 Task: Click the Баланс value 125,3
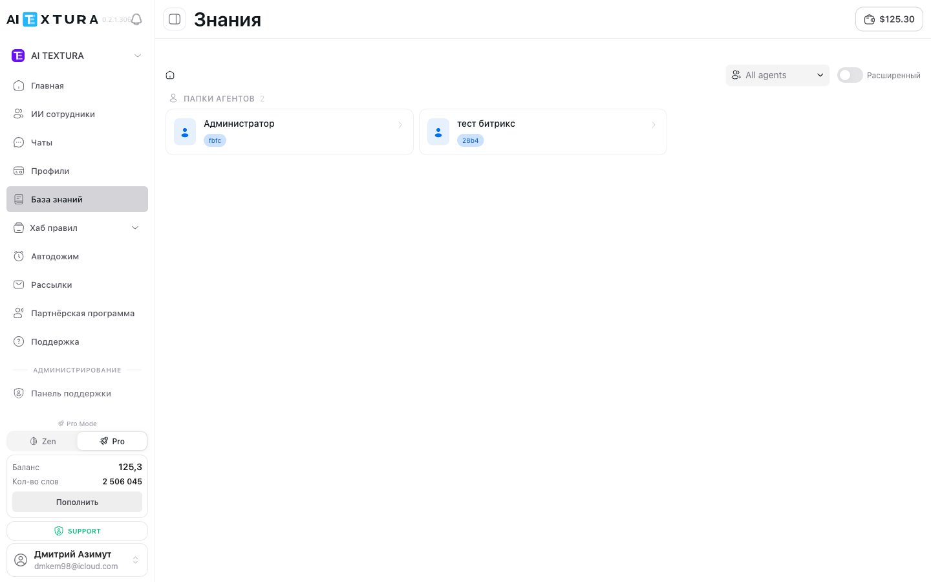point(130,467)
